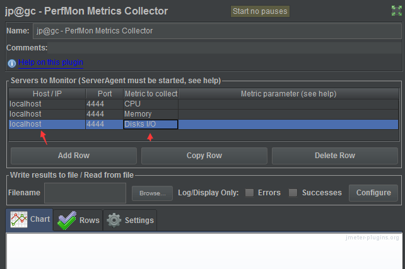The height and width of the screenshot is (269, 405).
Task: Click the Browse... button
Action: [152, 193]
